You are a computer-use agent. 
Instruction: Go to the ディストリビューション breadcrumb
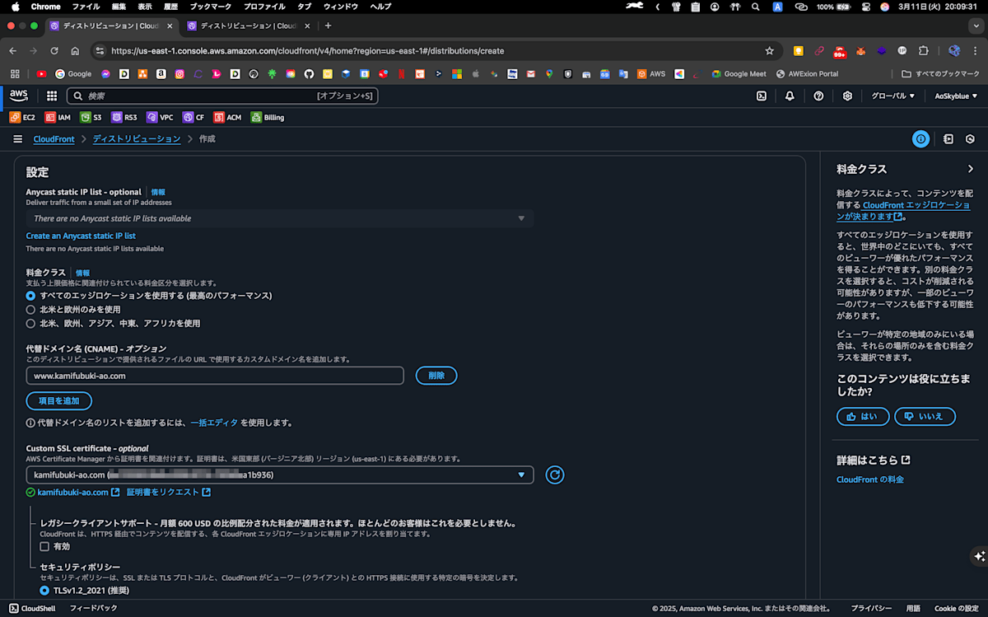(137, 139)
